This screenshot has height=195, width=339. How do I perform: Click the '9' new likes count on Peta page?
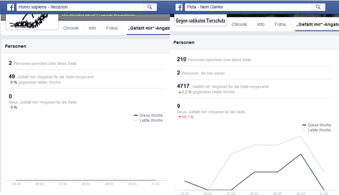[178, 106]
